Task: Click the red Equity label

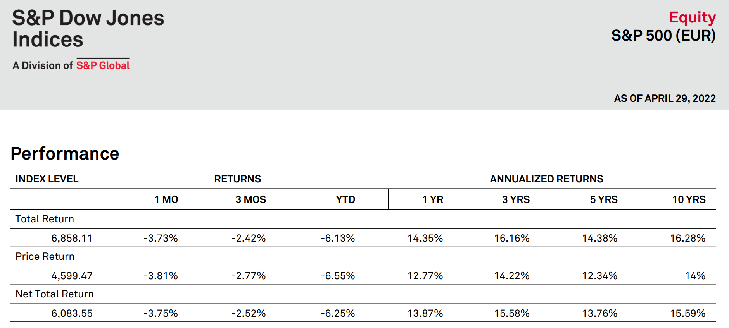Action: pos(692,17)
